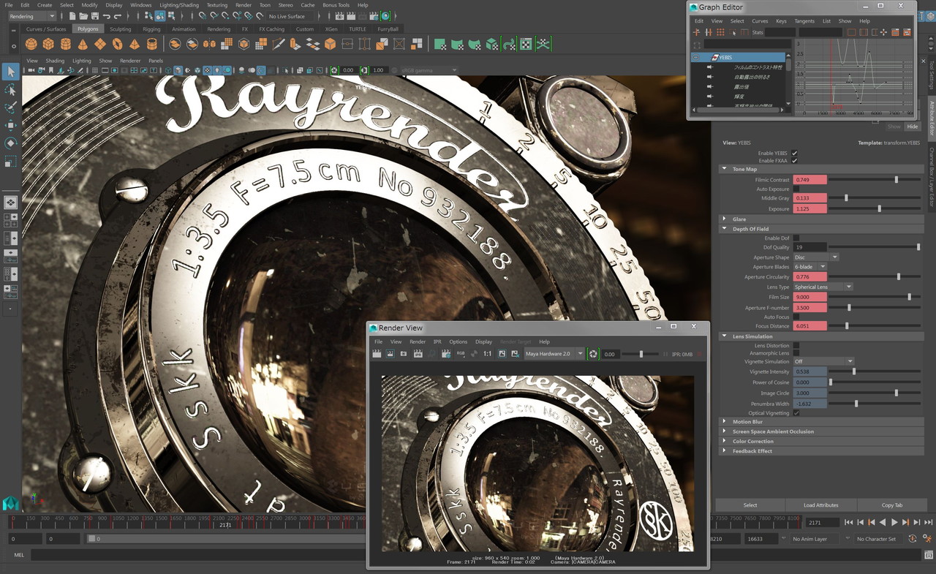The height and width of the screenshot is (574, 936).
Task: Click the polygon cylinder shelf icon
Action: point(65,44)
